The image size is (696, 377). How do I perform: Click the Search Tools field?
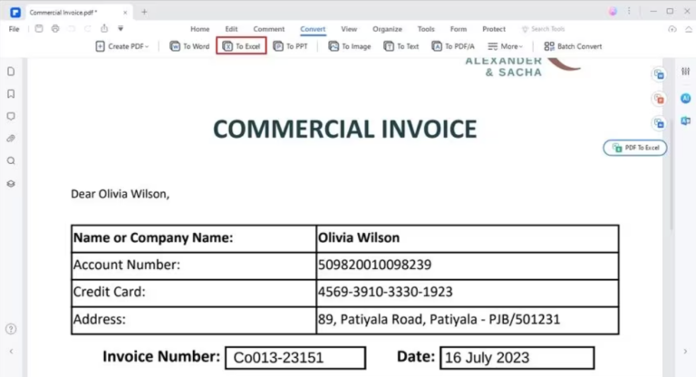pos(546,29)
